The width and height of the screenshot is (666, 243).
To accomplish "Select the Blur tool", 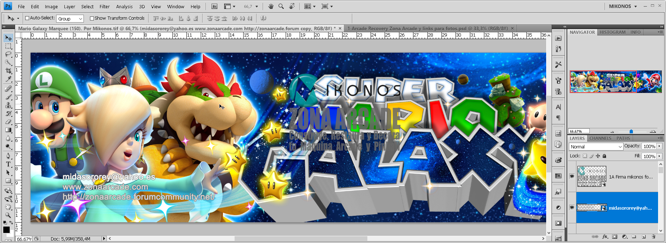I will click(x=8, y=138).
